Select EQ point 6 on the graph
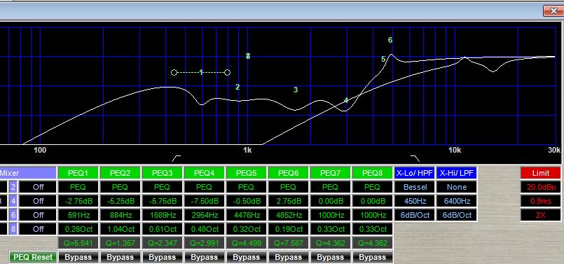This screenshot has width=564, height=264. pyautogui.click(x=390, y=41)
